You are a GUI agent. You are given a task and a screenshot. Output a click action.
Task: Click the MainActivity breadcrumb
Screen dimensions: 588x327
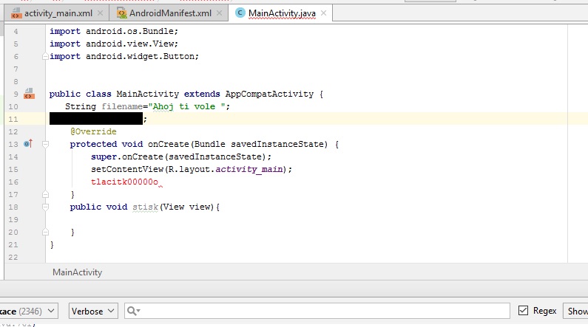pos(77,272)
